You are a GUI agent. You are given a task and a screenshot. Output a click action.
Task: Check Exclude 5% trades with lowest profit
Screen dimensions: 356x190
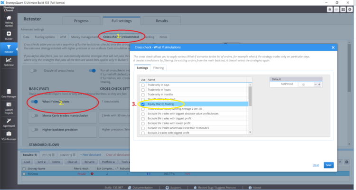[x=143, y=123]
